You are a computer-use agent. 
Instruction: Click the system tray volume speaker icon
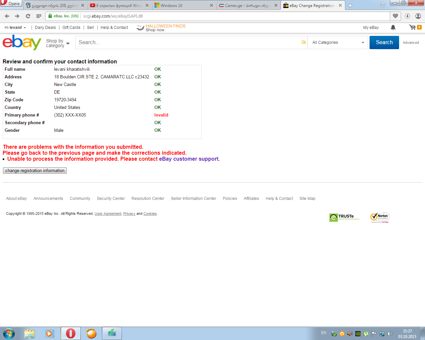[390, 334]
